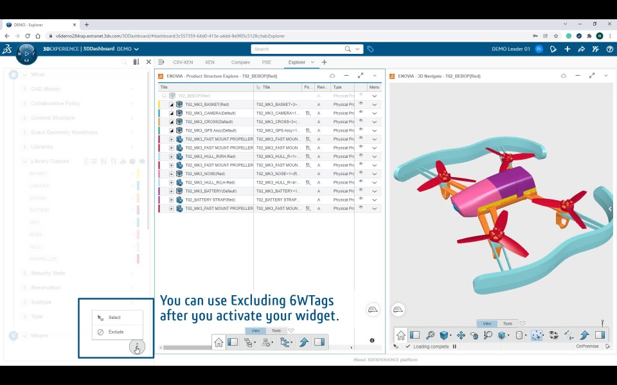617x385 pixels.
Task: Switch to the CSV-XEN tab
Action: point(183,62)
